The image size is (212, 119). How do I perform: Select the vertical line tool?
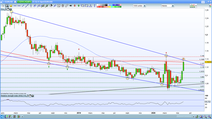(31, 6)
